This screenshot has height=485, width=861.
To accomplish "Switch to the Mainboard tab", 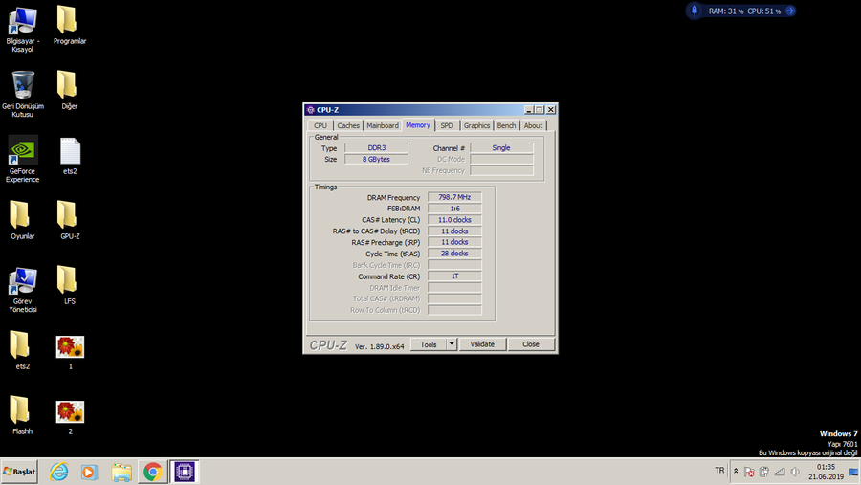I will (x=382, y=125).
